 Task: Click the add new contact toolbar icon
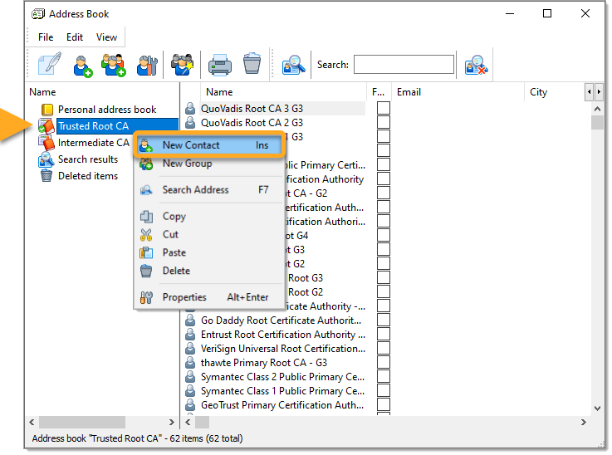82,65
